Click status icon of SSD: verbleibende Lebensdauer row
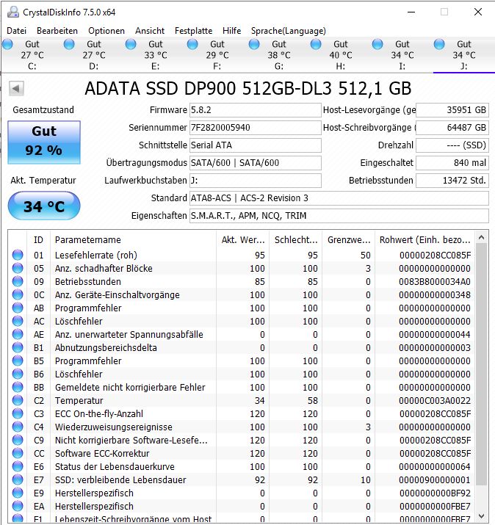This screenshot has height=525, width=495. [x=18, y=479]
